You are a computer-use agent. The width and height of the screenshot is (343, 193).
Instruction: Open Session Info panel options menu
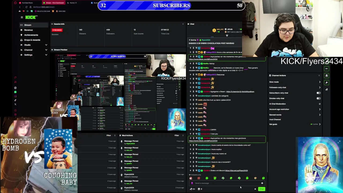coord(183,24)
